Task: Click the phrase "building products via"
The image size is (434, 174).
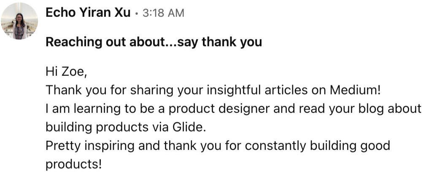Action: (x=107, y=126)
